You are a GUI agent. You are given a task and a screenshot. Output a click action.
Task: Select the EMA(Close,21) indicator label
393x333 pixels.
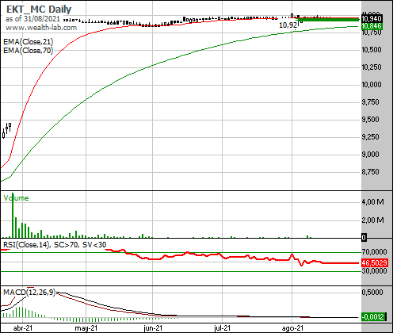coord(29,42)
